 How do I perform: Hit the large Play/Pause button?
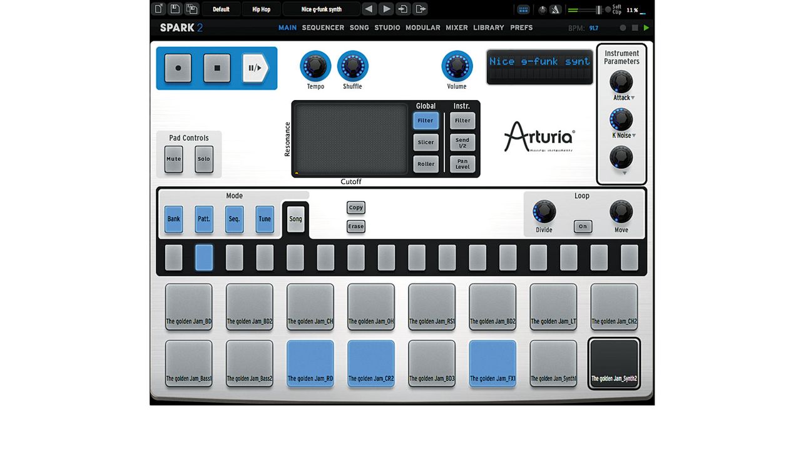255,68
